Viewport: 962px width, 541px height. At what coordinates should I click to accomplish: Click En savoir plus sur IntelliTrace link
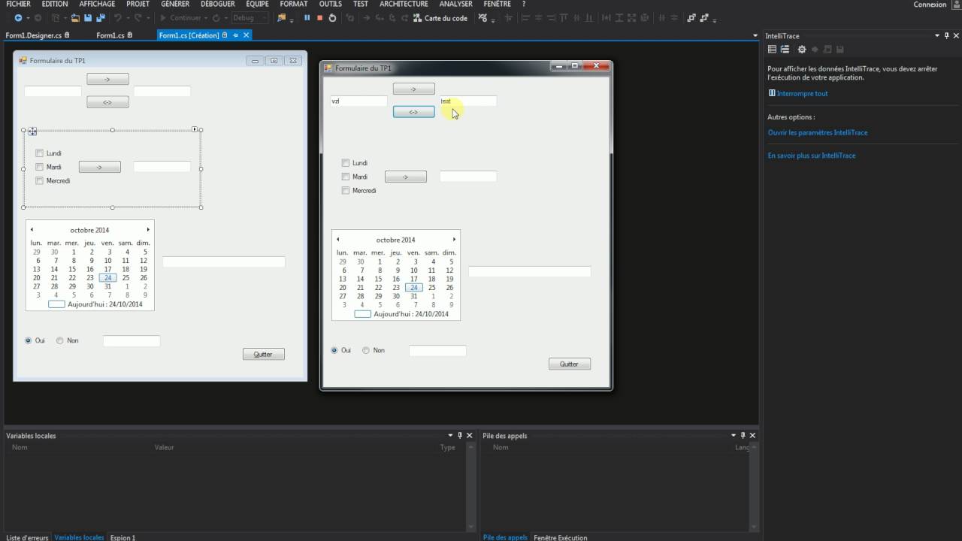(812, 156)
